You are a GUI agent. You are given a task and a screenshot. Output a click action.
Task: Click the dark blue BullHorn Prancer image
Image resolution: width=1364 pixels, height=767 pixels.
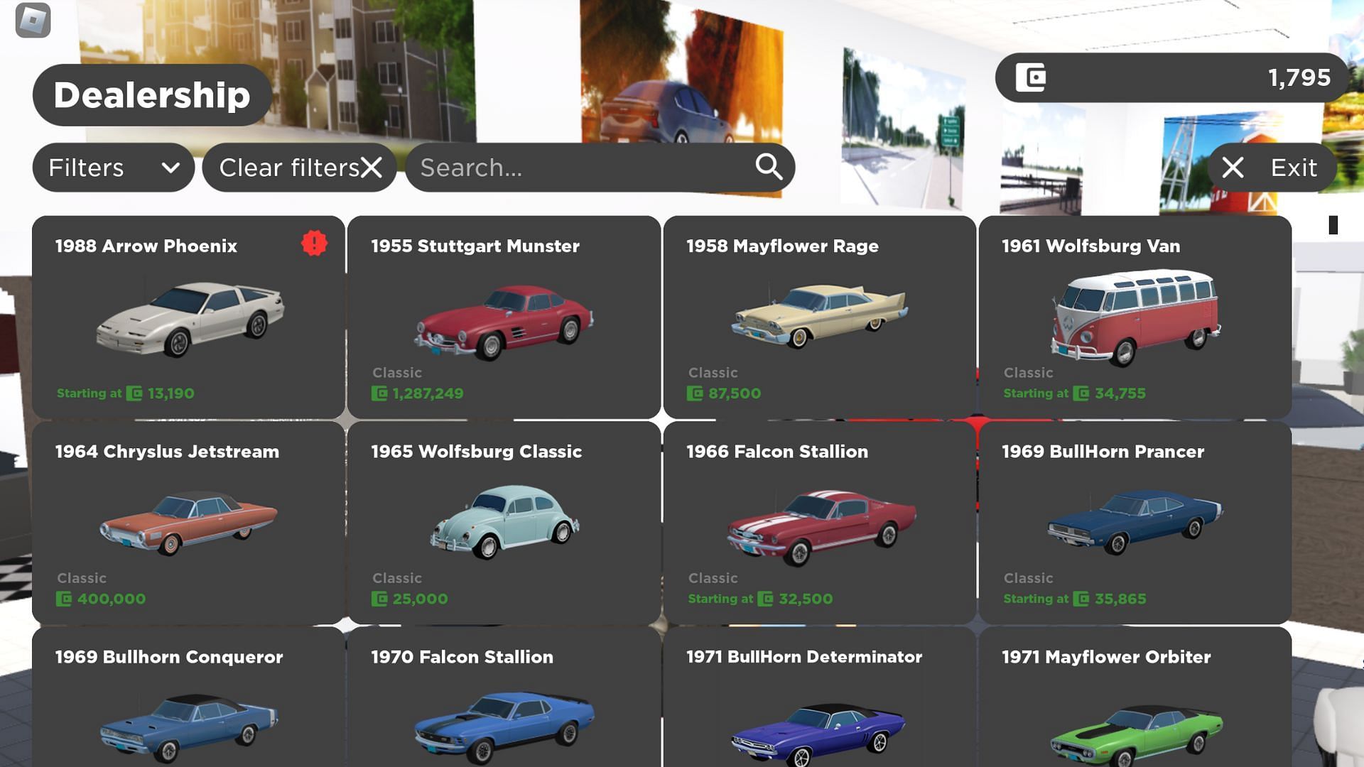[1135, 521]
